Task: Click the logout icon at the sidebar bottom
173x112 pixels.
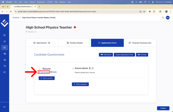Action: (x=4, y=107)
